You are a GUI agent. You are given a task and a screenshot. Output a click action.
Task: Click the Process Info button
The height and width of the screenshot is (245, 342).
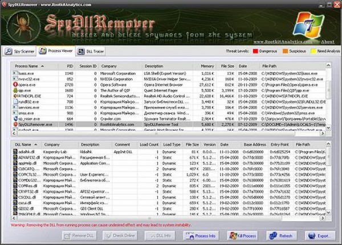(201, 236)
